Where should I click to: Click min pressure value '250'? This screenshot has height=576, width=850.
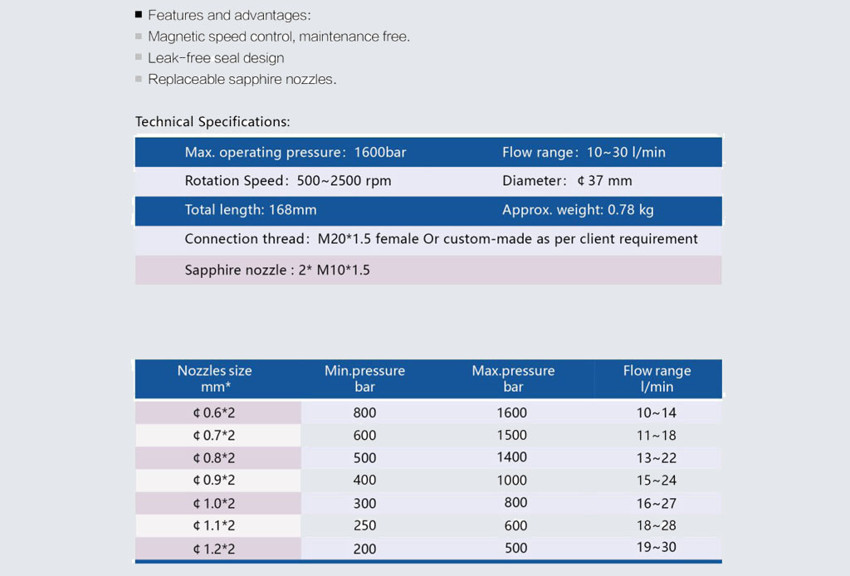tap(365, 525)
